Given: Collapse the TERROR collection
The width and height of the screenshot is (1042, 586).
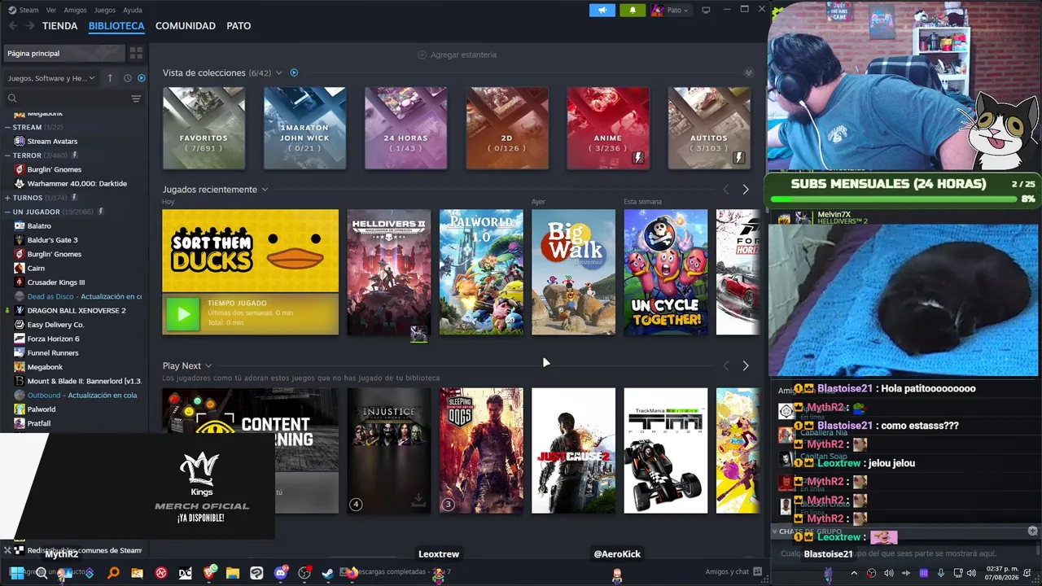Looking at the screenshot, I should point(8,155).
